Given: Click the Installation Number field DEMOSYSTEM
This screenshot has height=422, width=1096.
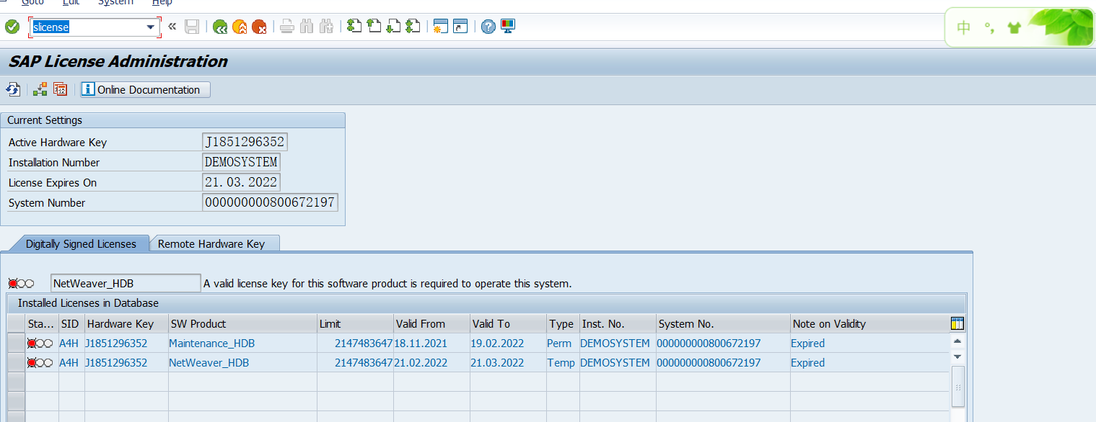Looking at the screenshot, I should [241, 162].
